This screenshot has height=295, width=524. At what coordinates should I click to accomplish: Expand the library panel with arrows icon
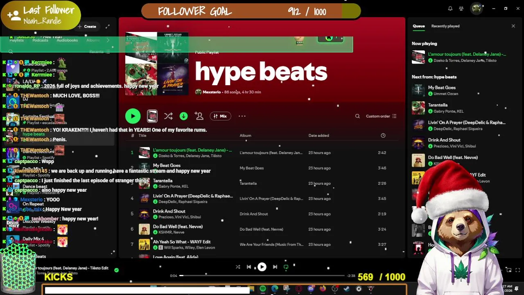pyautogui.click(x=107, y=27)
